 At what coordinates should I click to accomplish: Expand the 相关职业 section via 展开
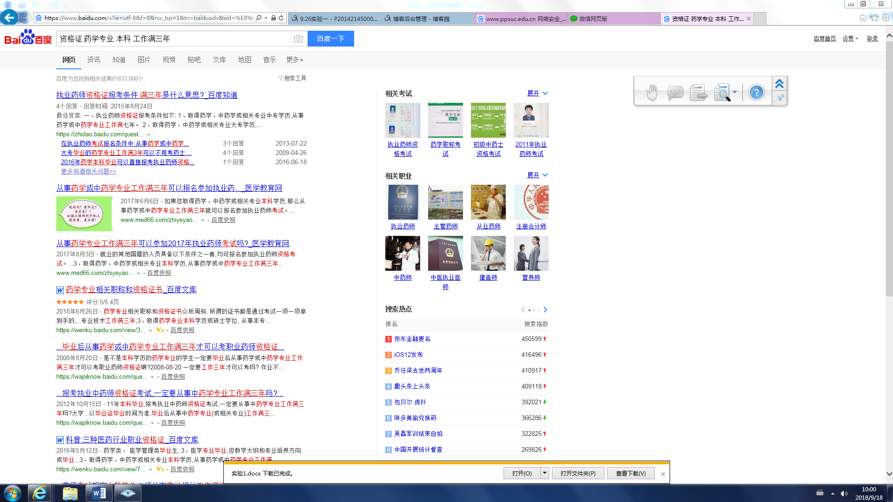537,175
